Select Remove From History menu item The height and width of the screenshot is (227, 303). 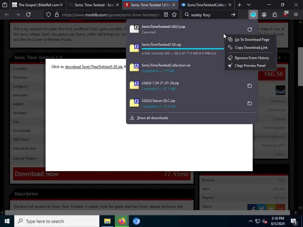coord(250,58)
